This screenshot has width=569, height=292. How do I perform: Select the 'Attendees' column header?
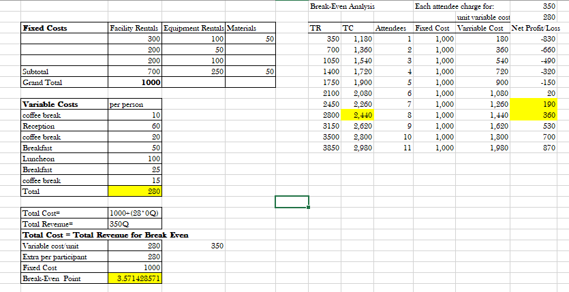click(393, 28)
